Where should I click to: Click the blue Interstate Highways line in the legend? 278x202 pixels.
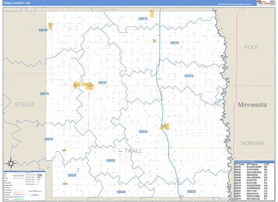(19, 197)
